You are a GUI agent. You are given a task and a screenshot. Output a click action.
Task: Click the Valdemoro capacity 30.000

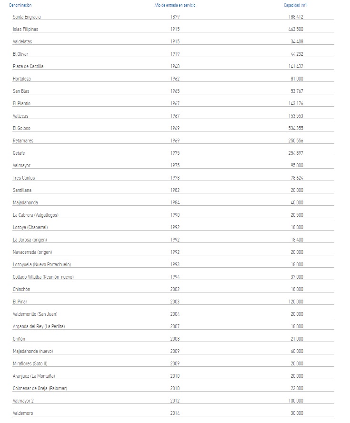[x=297, y=413]
